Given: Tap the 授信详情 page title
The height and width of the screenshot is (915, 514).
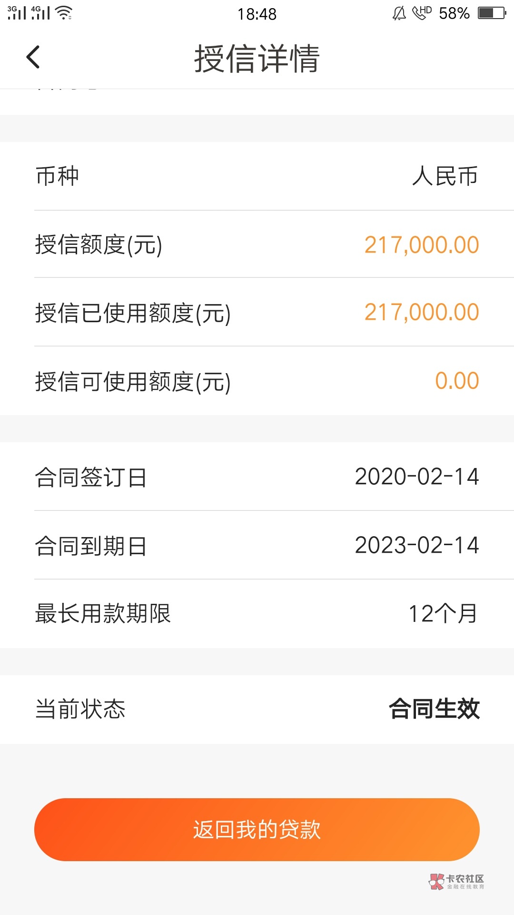Looking at the screenshot, I should 257,59.
